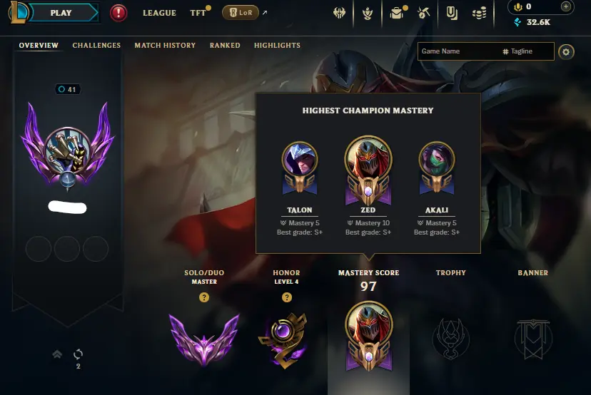This screenshot has width=591, height=395.
Task: Click the refresh arrows icon on banner
Action: point(78,354)
